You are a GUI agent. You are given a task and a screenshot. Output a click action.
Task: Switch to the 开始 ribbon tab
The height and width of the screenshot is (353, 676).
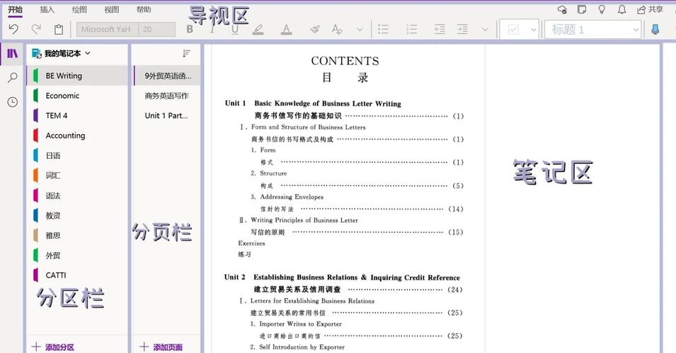point(15,9)
